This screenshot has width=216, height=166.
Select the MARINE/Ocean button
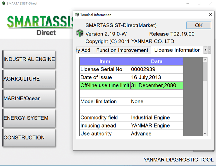click(x=29, y=99)
